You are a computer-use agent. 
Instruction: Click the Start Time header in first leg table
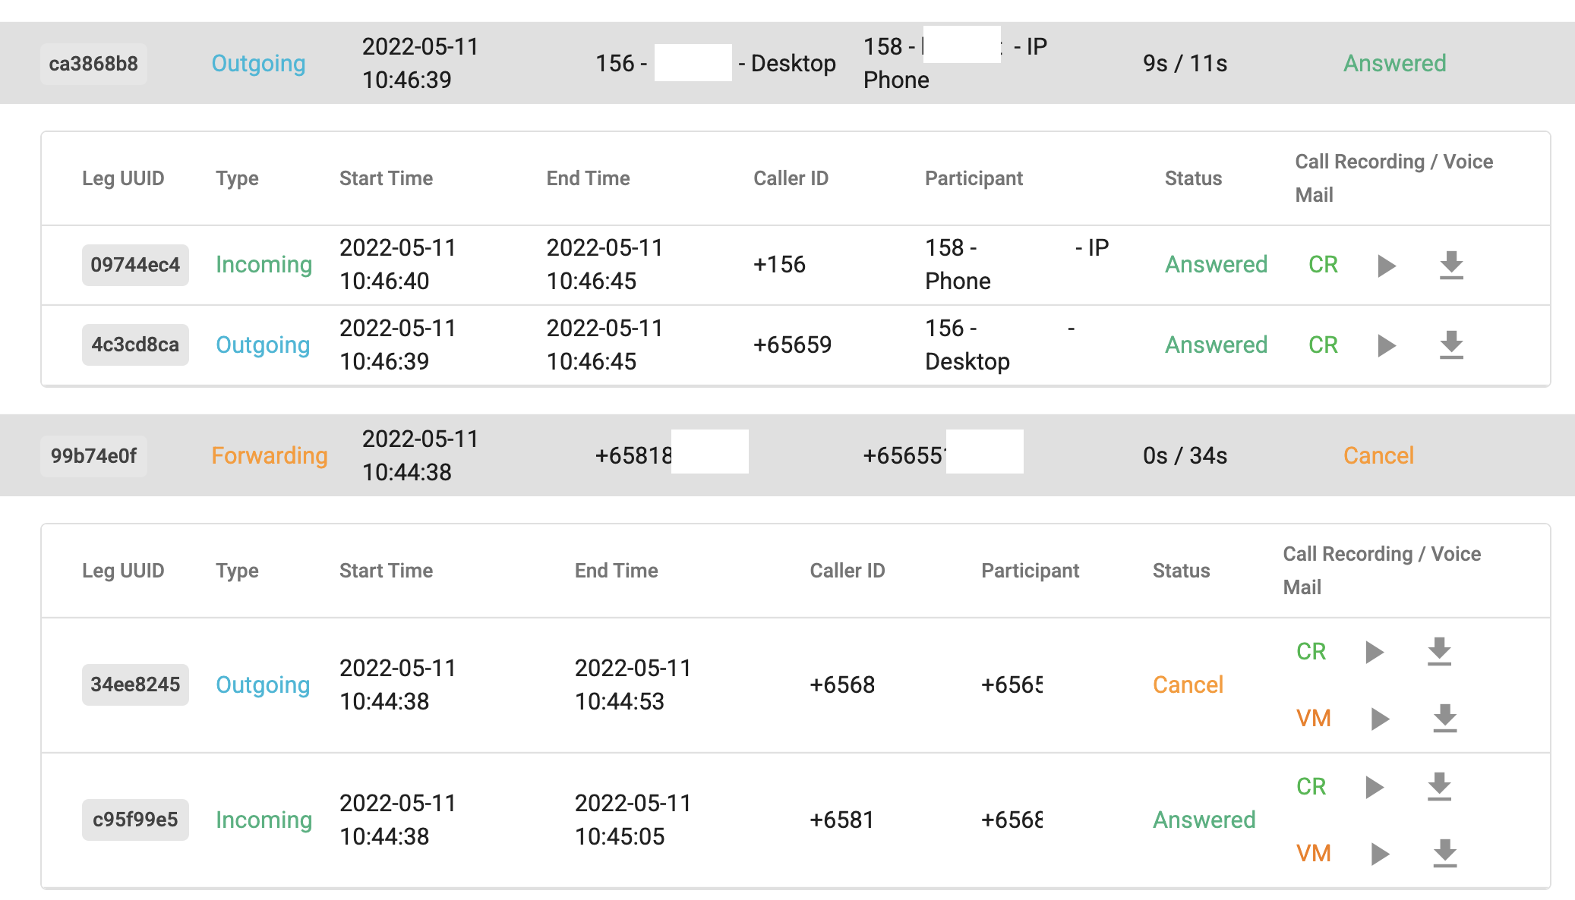[x=386, y=178]
